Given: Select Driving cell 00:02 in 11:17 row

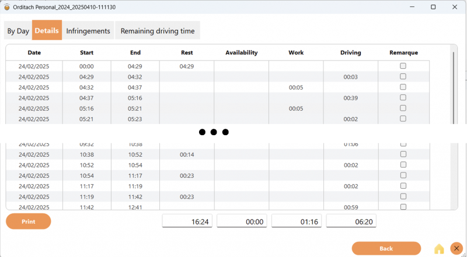Looking at the screenshot, I should [x=351, y=186].
